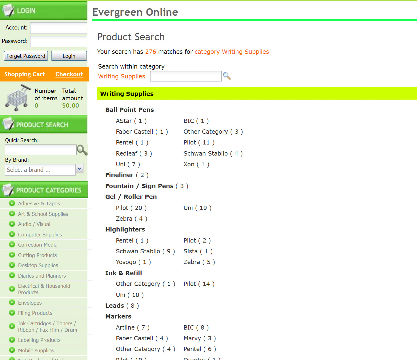The width and height of the screenshot is (417, 360).
Task: Click the green bullet beside Envelopes
Action: [12, 303]
